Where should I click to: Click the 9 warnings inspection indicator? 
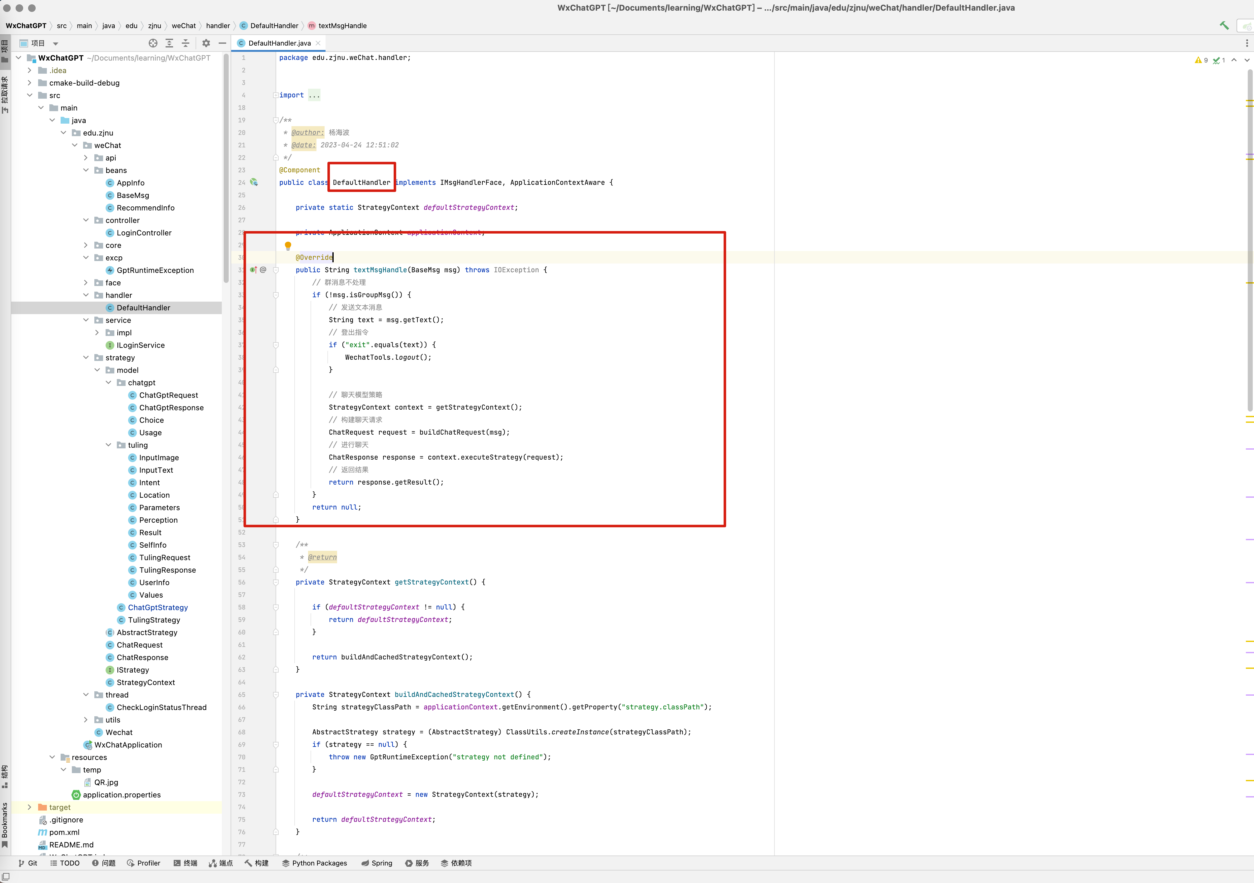(1201, 61)
